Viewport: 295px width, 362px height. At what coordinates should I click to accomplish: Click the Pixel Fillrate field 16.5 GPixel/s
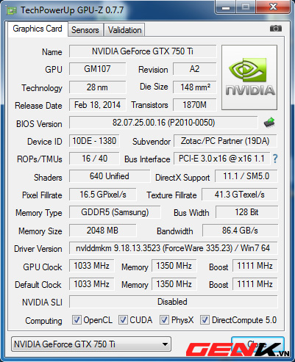[x=103, y=195]
